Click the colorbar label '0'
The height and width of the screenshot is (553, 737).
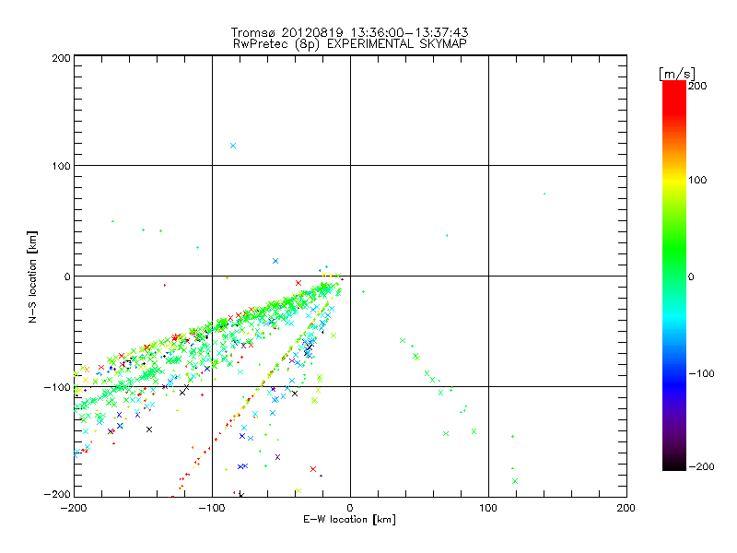(x=691, y=277)
